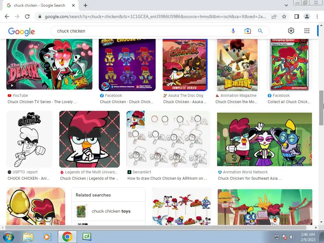Open the cake toppers characters thumbnail
Image resolution: width=324 pixels, height=243 pixels.
tap(181, 206)
